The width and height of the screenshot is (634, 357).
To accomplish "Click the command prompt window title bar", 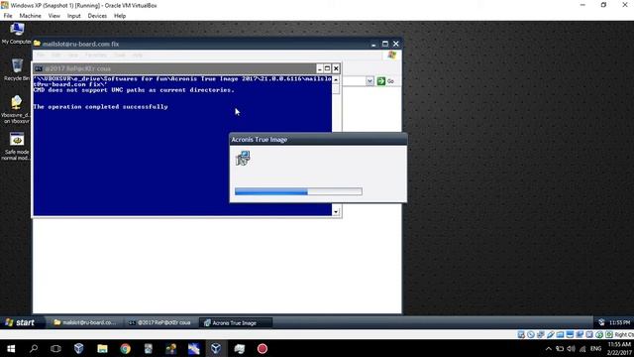I will 186,68.
